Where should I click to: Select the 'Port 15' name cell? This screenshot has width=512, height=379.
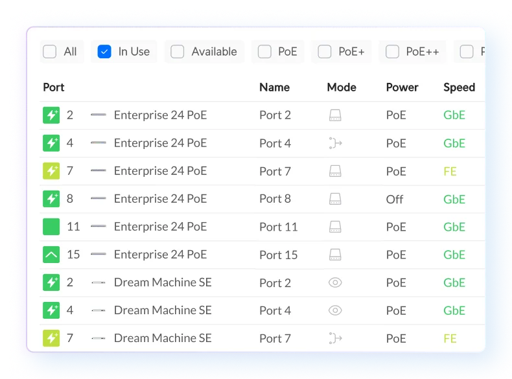point(279,255)
